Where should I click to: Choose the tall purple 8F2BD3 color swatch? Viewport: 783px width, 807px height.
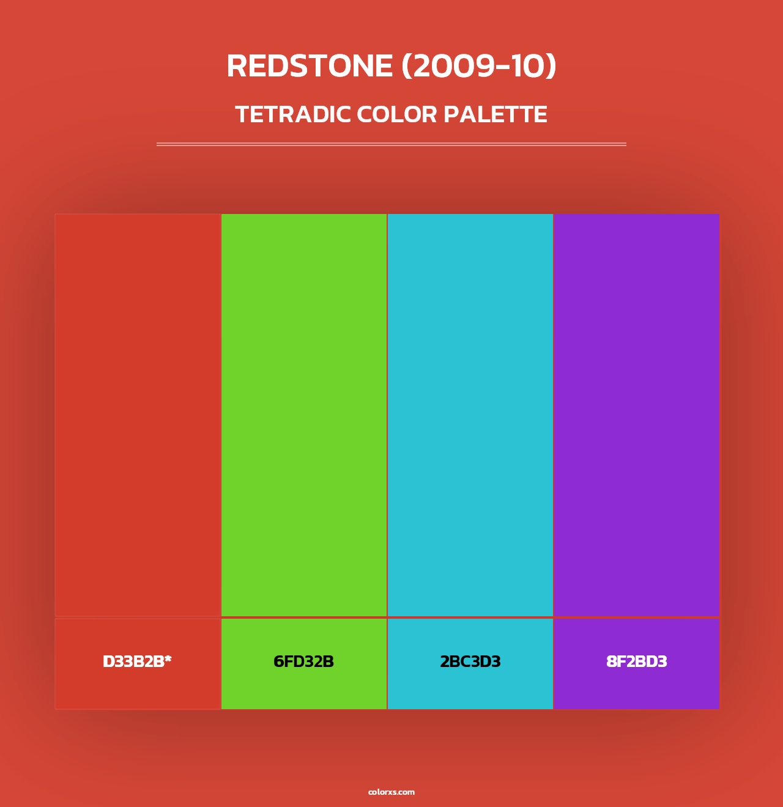(x=637, y=415)
